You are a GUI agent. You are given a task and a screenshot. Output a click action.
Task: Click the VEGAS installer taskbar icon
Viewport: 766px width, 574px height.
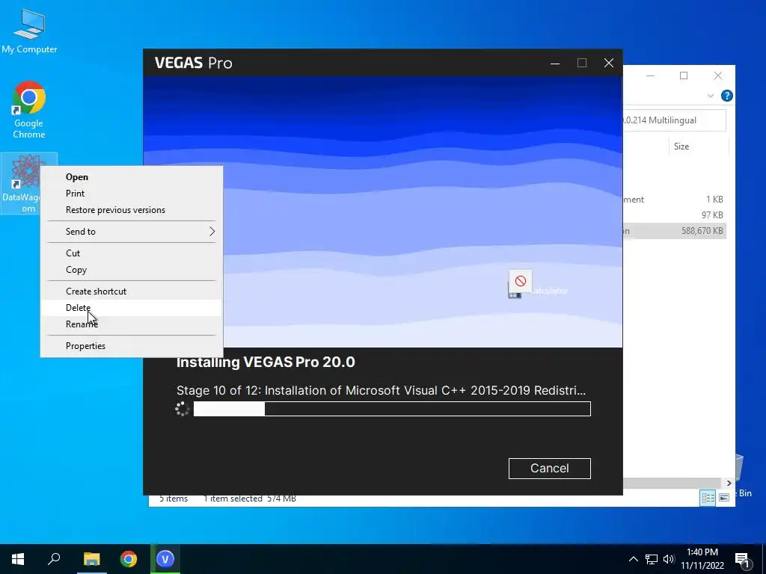(165, 559)
